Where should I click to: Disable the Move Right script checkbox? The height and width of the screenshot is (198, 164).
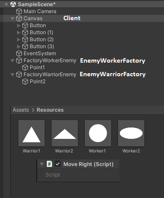pos(58,164)
